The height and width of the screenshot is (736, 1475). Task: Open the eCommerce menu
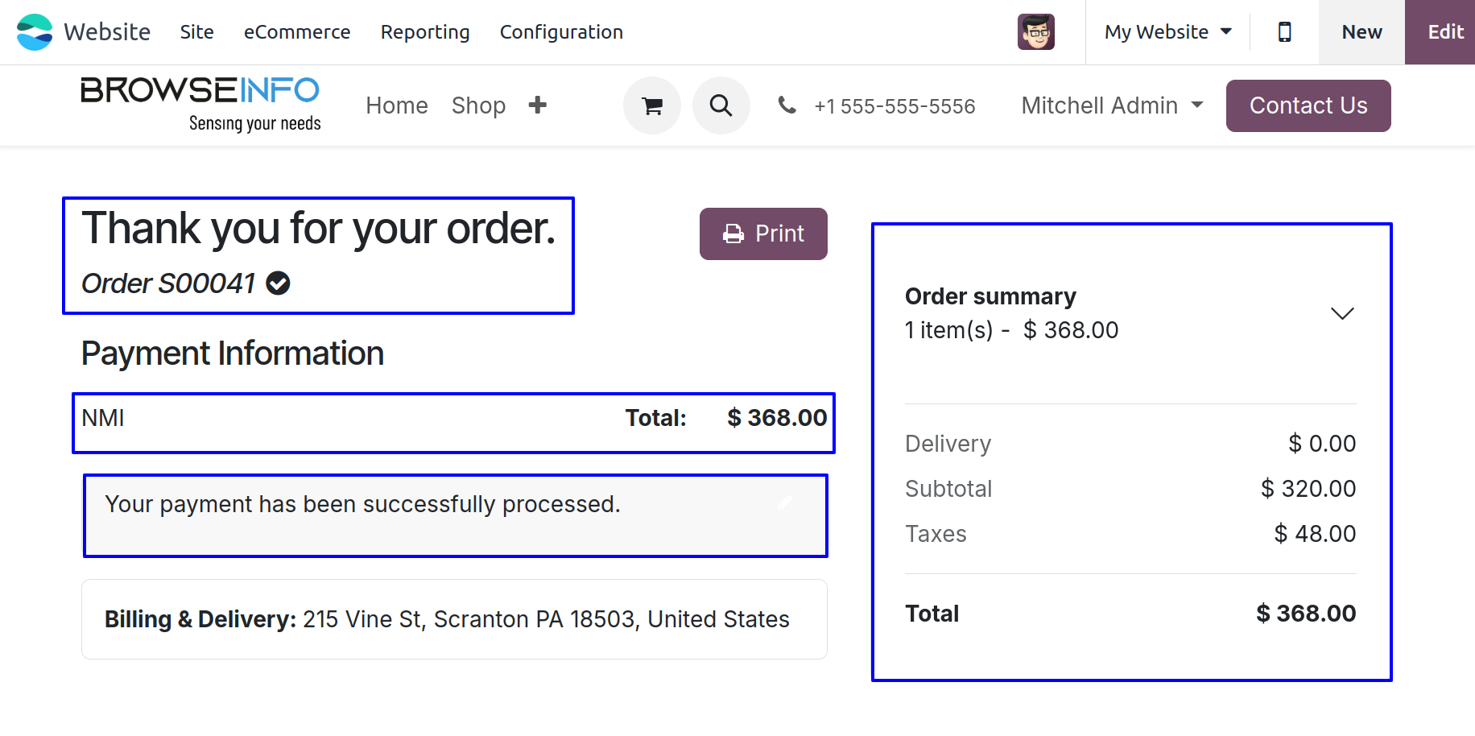click(x=297, y=32)
